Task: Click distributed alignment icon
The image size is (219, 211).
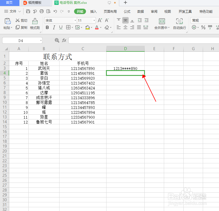Action: 146,27
